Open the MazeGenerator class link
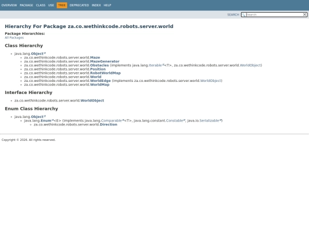The width and height of the screenshot is (309, 232). coord(105,61)
